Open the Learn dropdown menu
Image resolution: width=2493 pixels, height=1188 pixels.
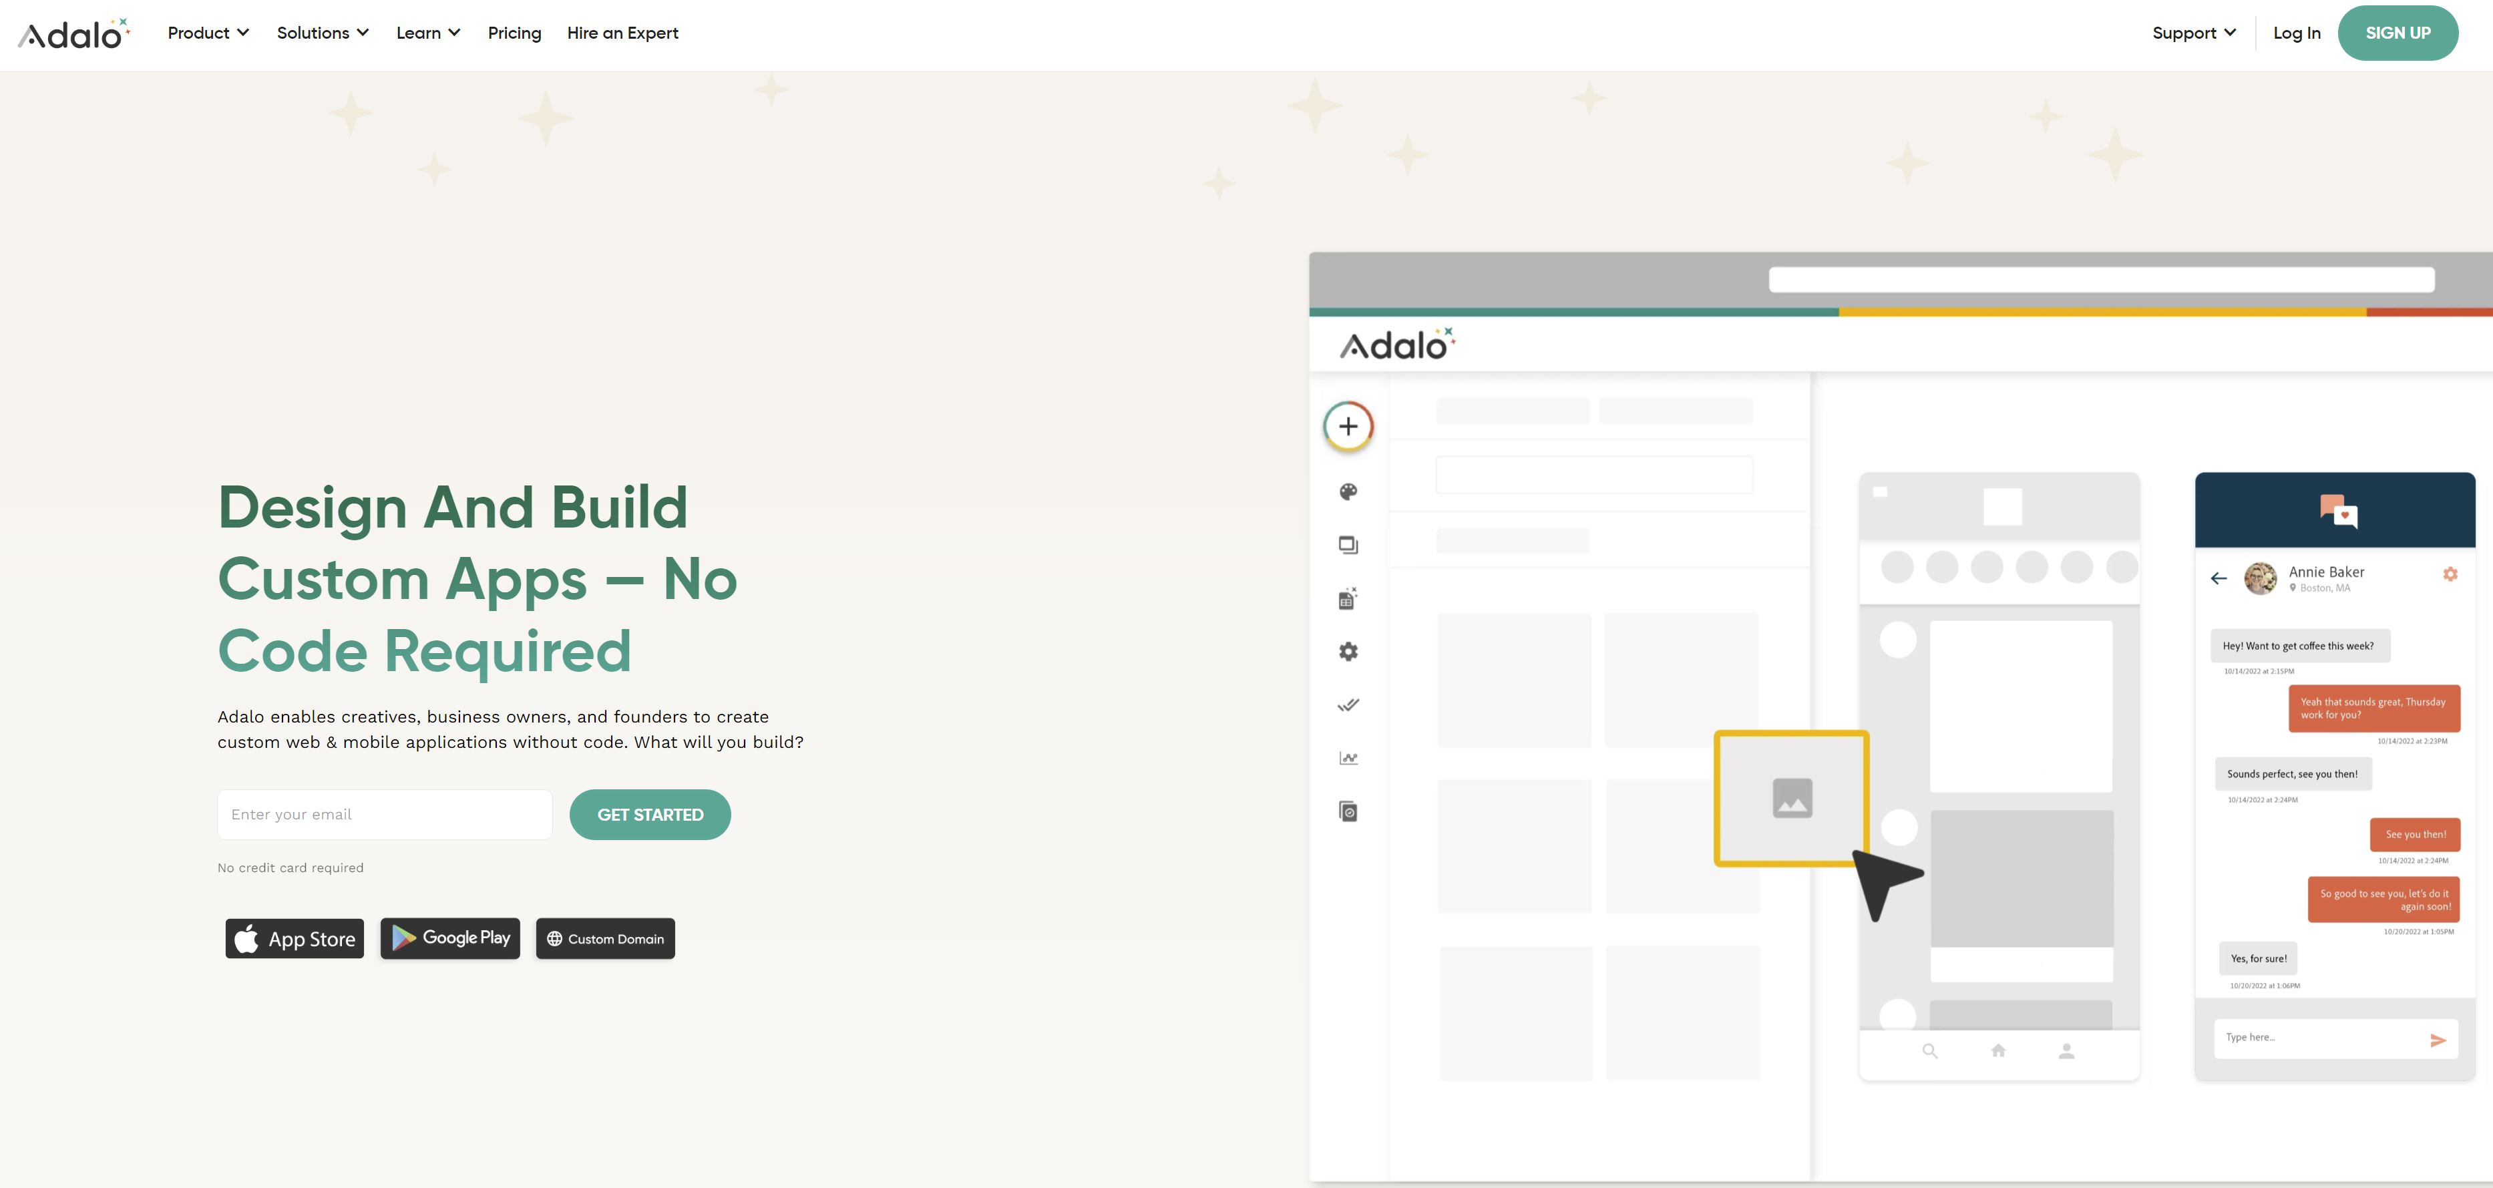point(428,33)
